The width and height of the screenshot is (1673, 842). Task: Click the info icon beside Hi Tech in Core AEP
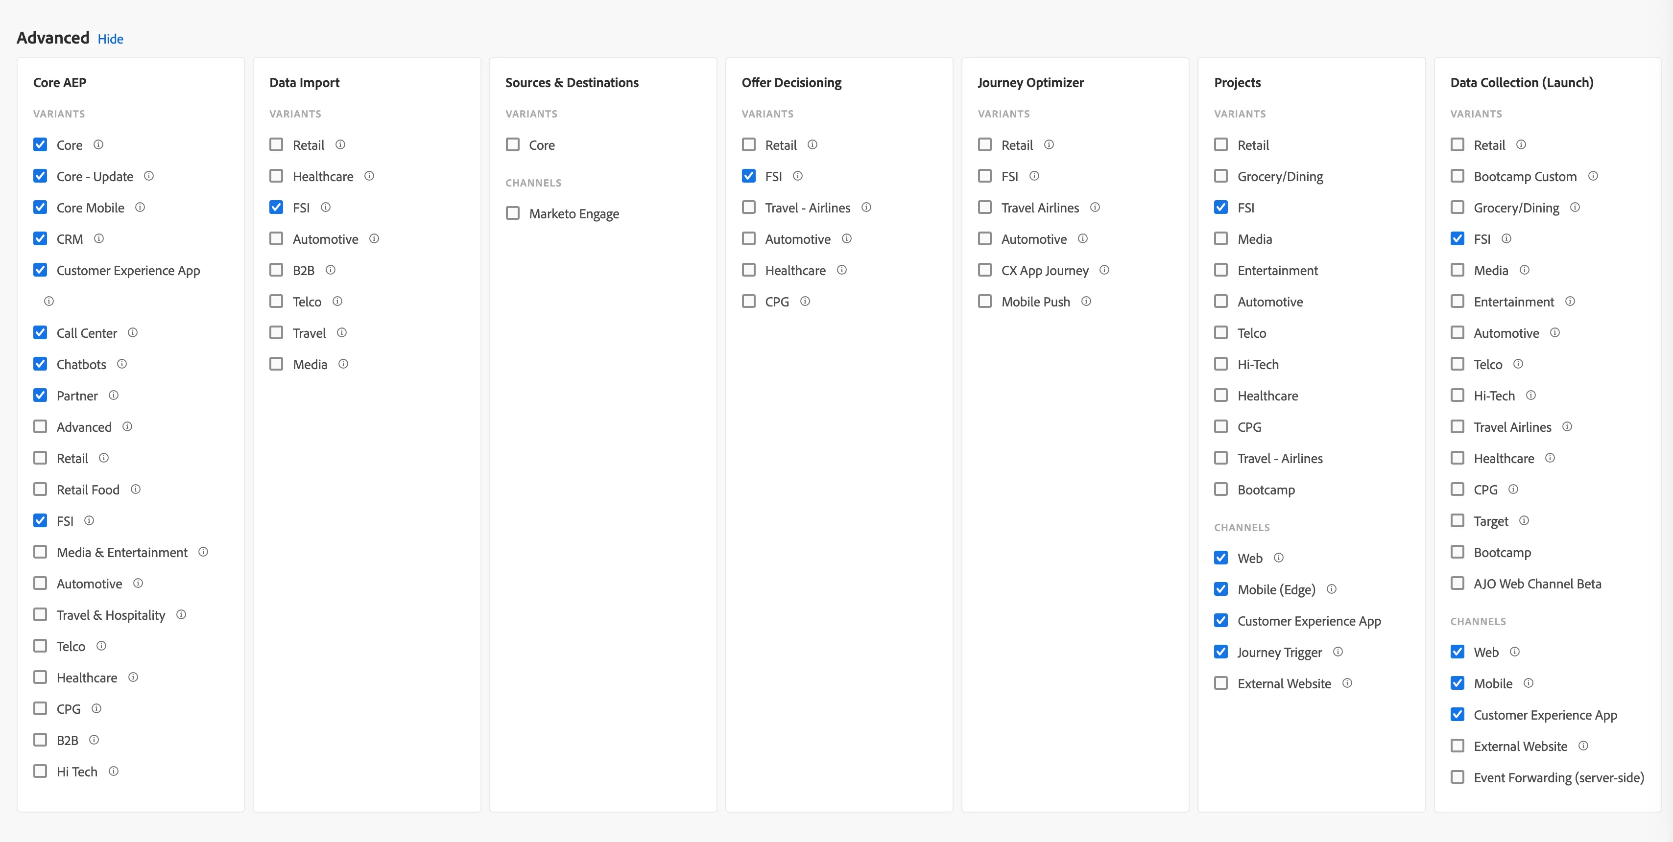point(113,771)
